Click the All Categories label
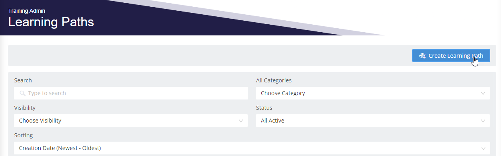Image resolution: width=501 pixels, height=156 pixels. tap(274, 80)
